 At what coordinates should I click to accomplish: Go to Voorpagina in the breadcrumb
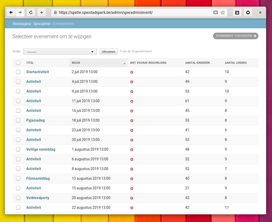click(22, 24)
